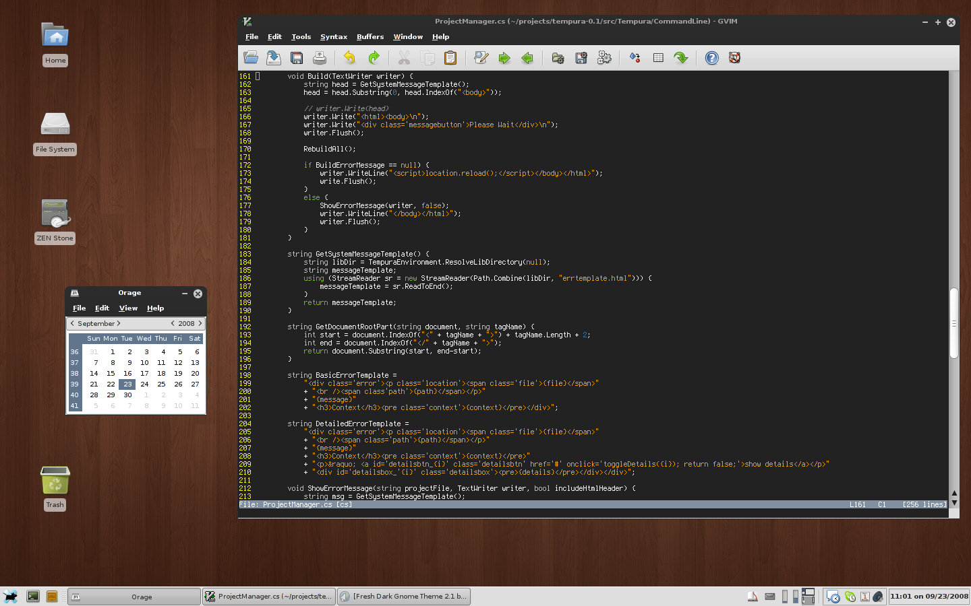
Task: Build tags with the grid toolbar icon
Action: tap(658, 58)
